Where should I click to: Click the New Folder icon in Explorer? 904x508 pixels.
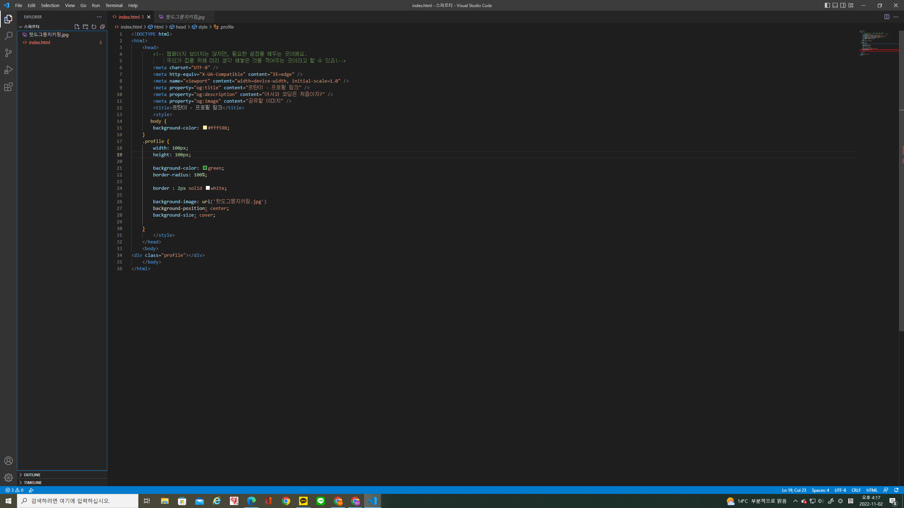85,27
